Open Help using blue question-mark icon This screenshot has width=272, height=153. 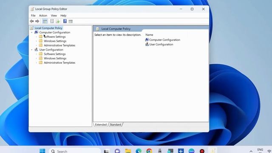[65, 21]
